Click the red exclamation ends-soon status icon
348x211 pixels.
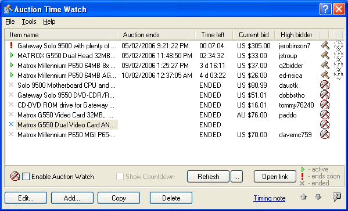pos(12,45)
